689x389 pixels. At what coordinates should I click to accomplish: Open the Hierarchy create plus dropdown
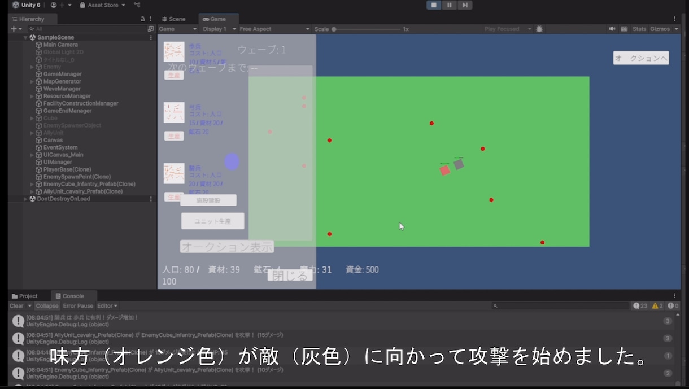[16, 29]
